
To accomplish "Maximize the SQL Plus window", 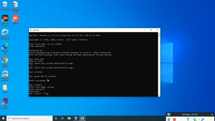I will [x=151, y=30].
